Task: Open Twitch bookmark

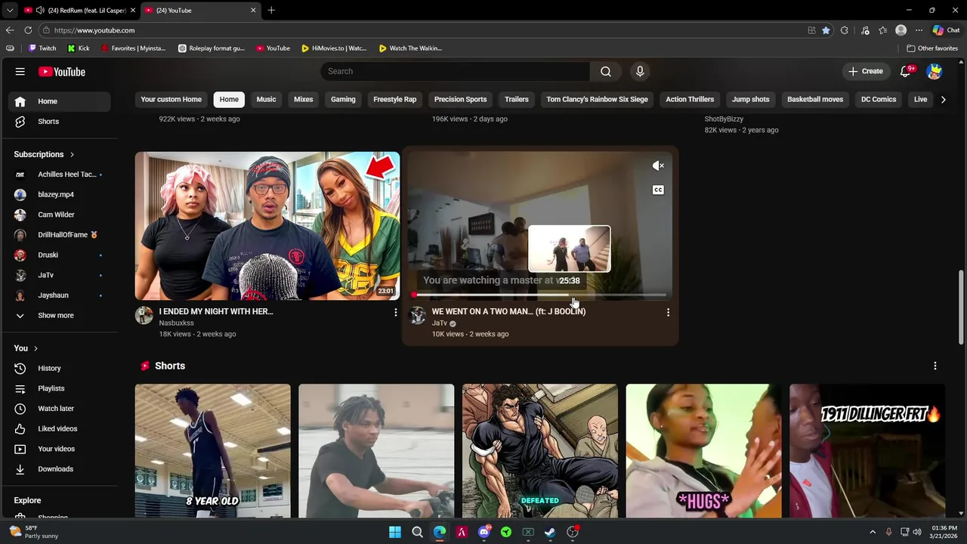Action: click(42, 48)
